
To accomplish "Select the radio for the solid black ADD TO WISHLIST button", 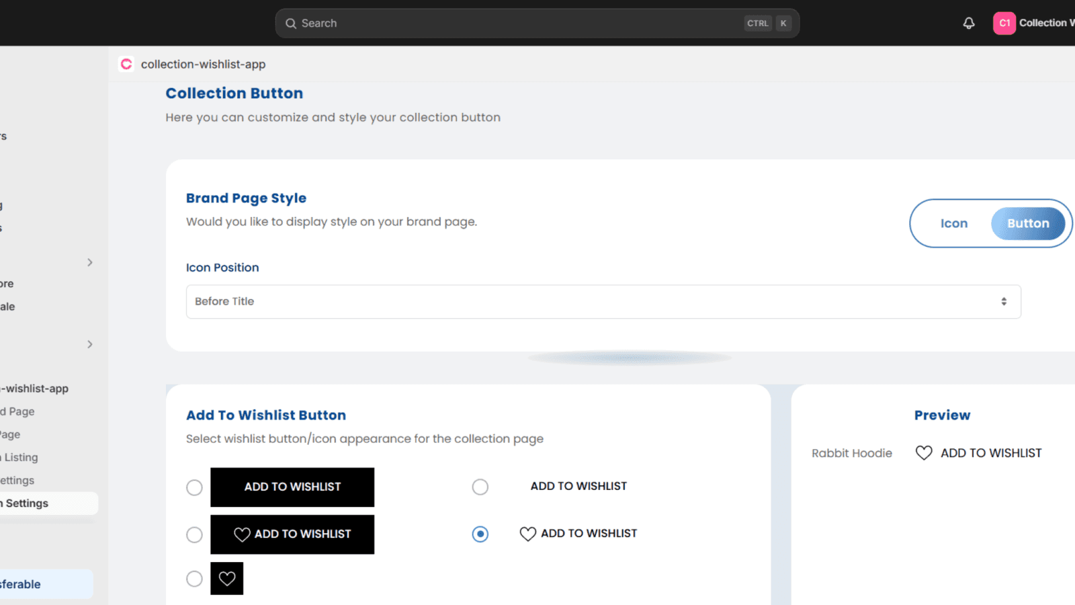I will [x=194, y=487].
